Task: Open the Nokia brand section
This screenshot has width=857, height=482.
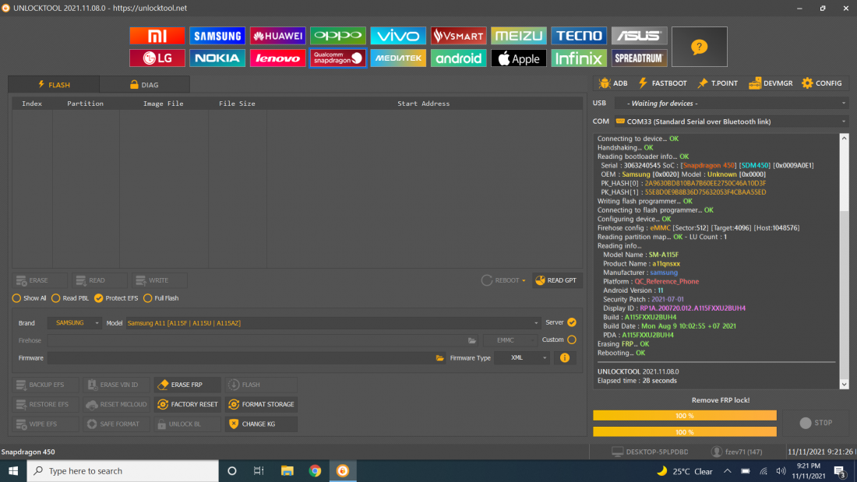Action: point(217,58)
